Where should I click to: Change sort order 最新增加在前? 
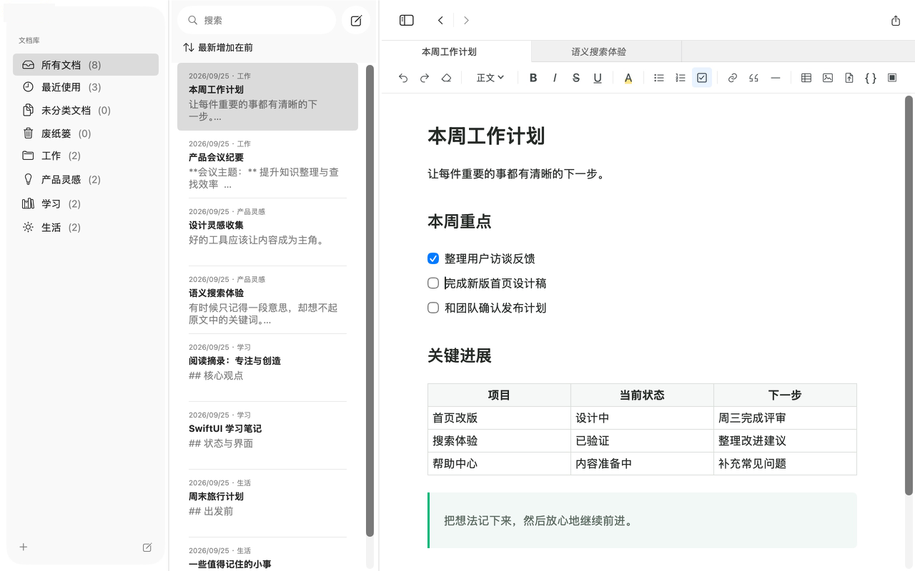click(x=218, y=47)
